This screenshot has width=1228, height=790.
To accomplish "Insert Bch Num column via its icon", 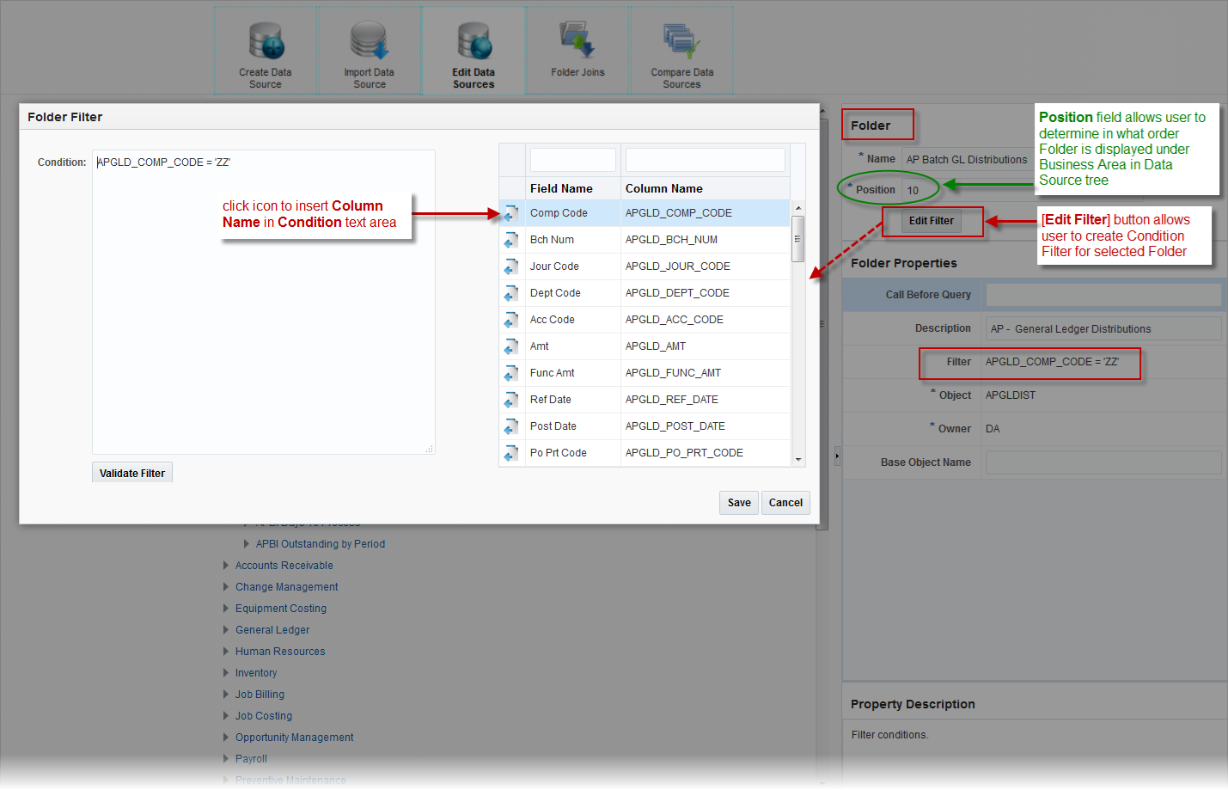I will [511, 240].
